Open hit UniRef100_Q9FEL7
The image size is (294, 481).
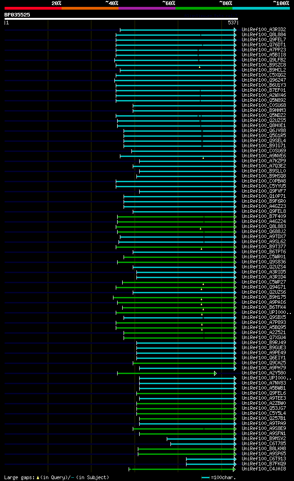[264, 40]
